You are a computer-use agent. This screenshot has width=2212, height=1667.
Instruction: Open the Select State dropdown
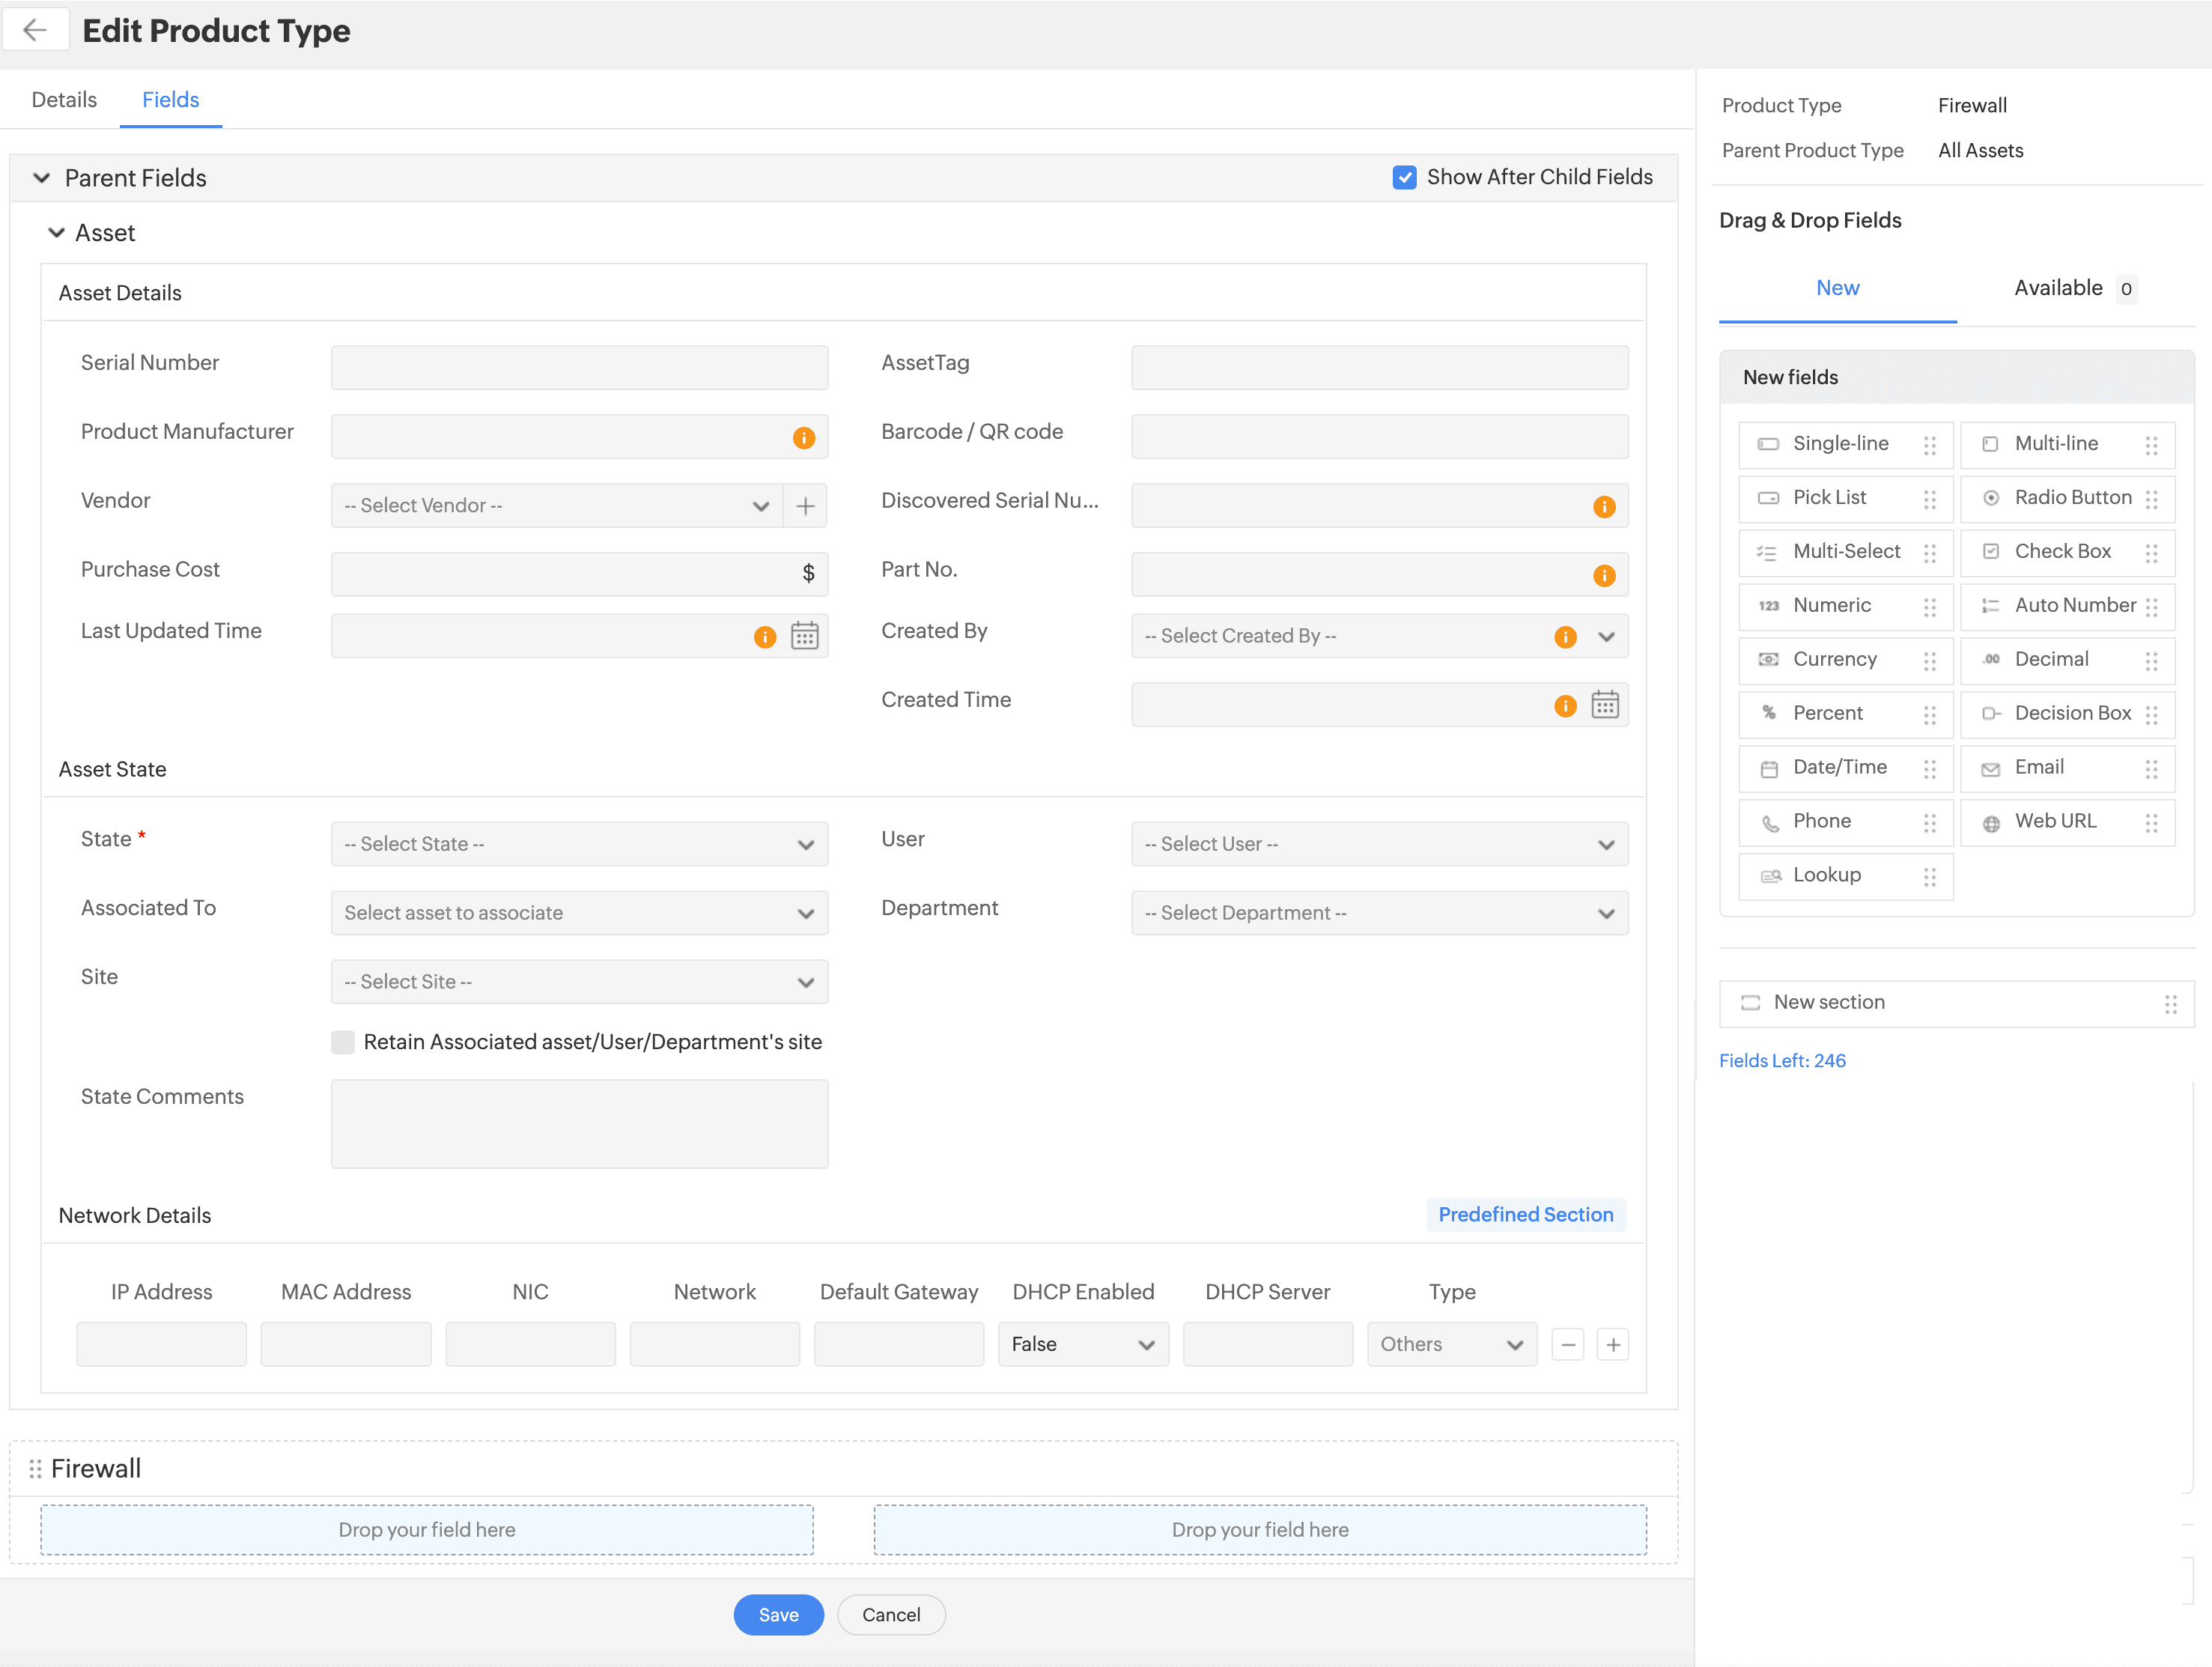pos(579,844)
